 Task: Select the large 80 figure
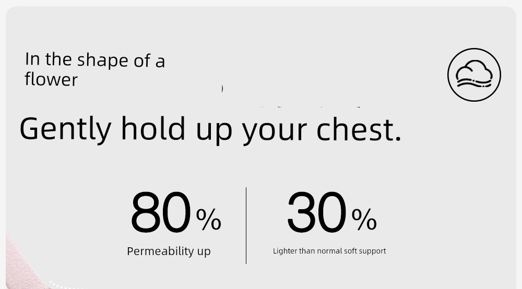[x=161, y=212]
